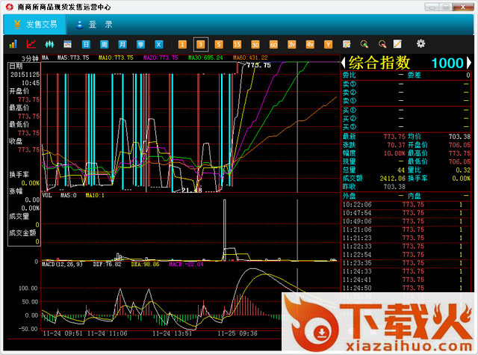Click the 成交额 2412.06 value
Viewport: 478px width, 355px height.
[x=392, y=179]
